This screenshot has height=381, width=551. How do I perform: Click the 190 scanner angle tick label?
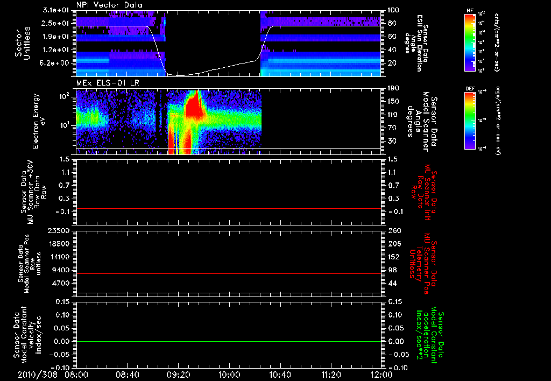point(393,88)
